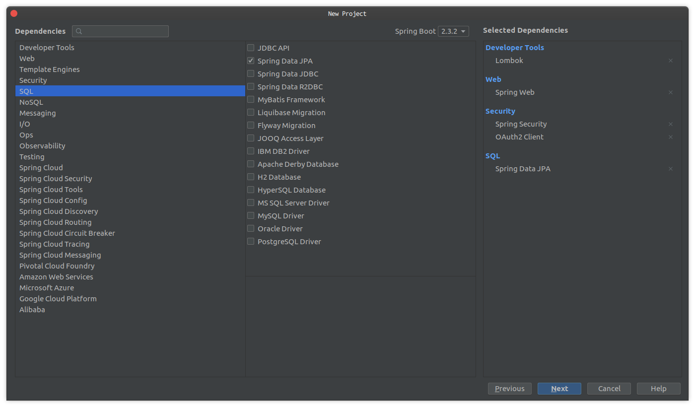Remove Lombok from selected dependencies

click(x=671, y=61)
